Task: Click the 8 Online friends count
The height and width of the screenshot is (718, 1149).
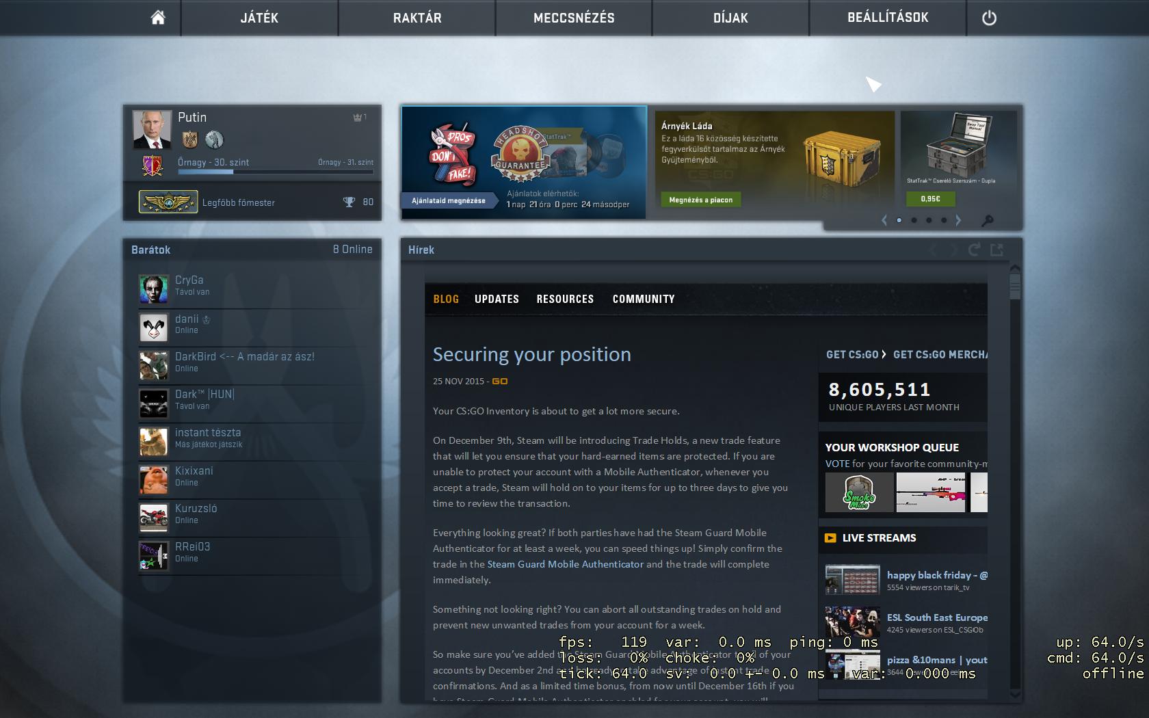Action: 353,250
